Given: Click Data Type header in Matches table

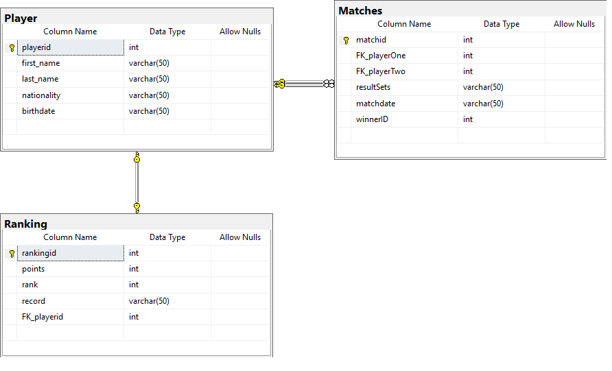Looking at the screenshot, I should click(501, 24).
